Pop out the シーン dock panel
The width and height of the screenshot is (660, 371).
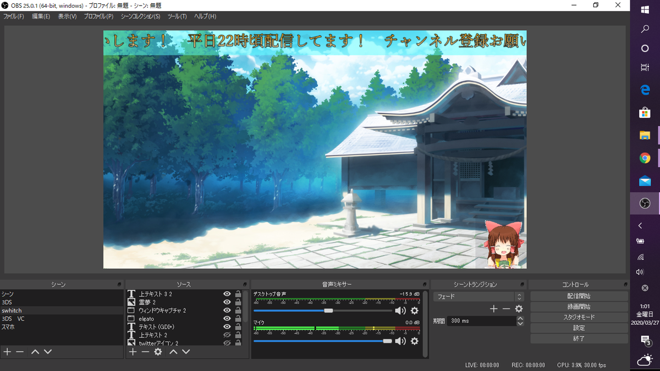click(119, 284)
